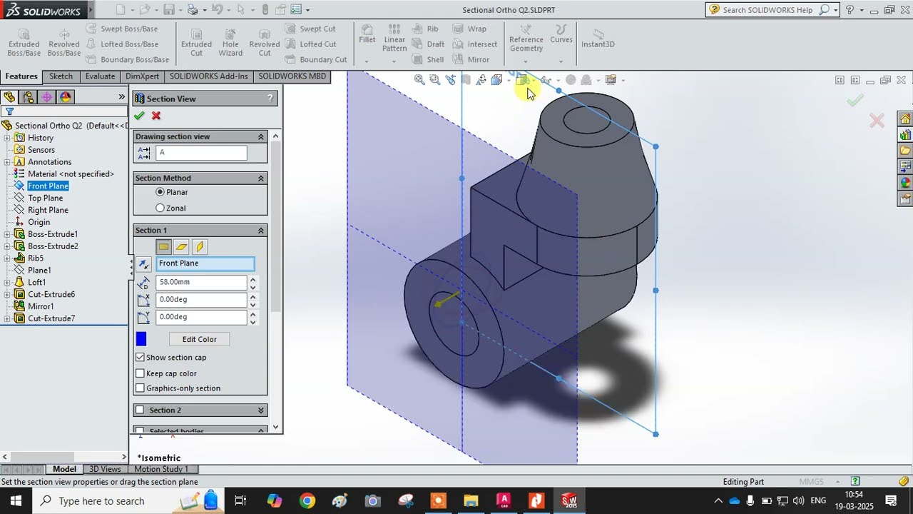Click the Front Plane reference selection box

pos(205,264)
